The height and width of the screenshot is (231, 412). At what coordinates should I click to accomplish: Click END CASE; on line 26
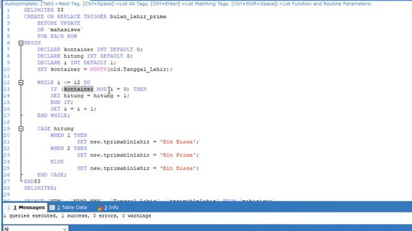point(52,175)
